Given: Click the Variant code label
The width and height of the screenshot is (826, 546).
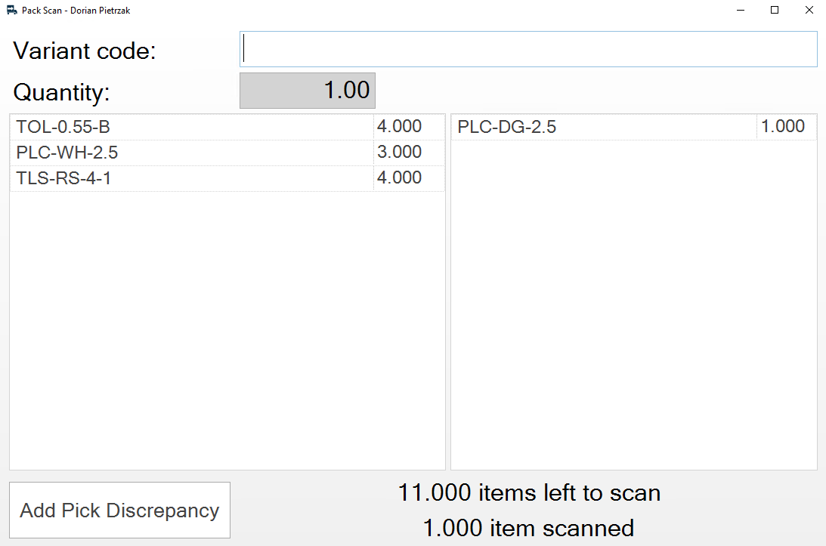Looking at the screenshot, I should (85, 51).
